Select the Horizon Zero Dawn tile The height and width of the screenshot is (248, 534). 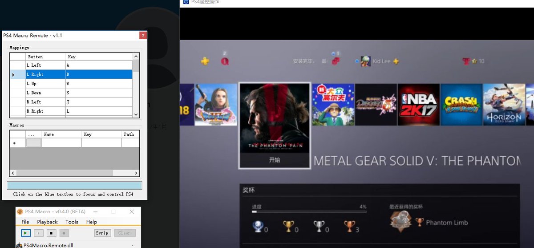(504, 105)
